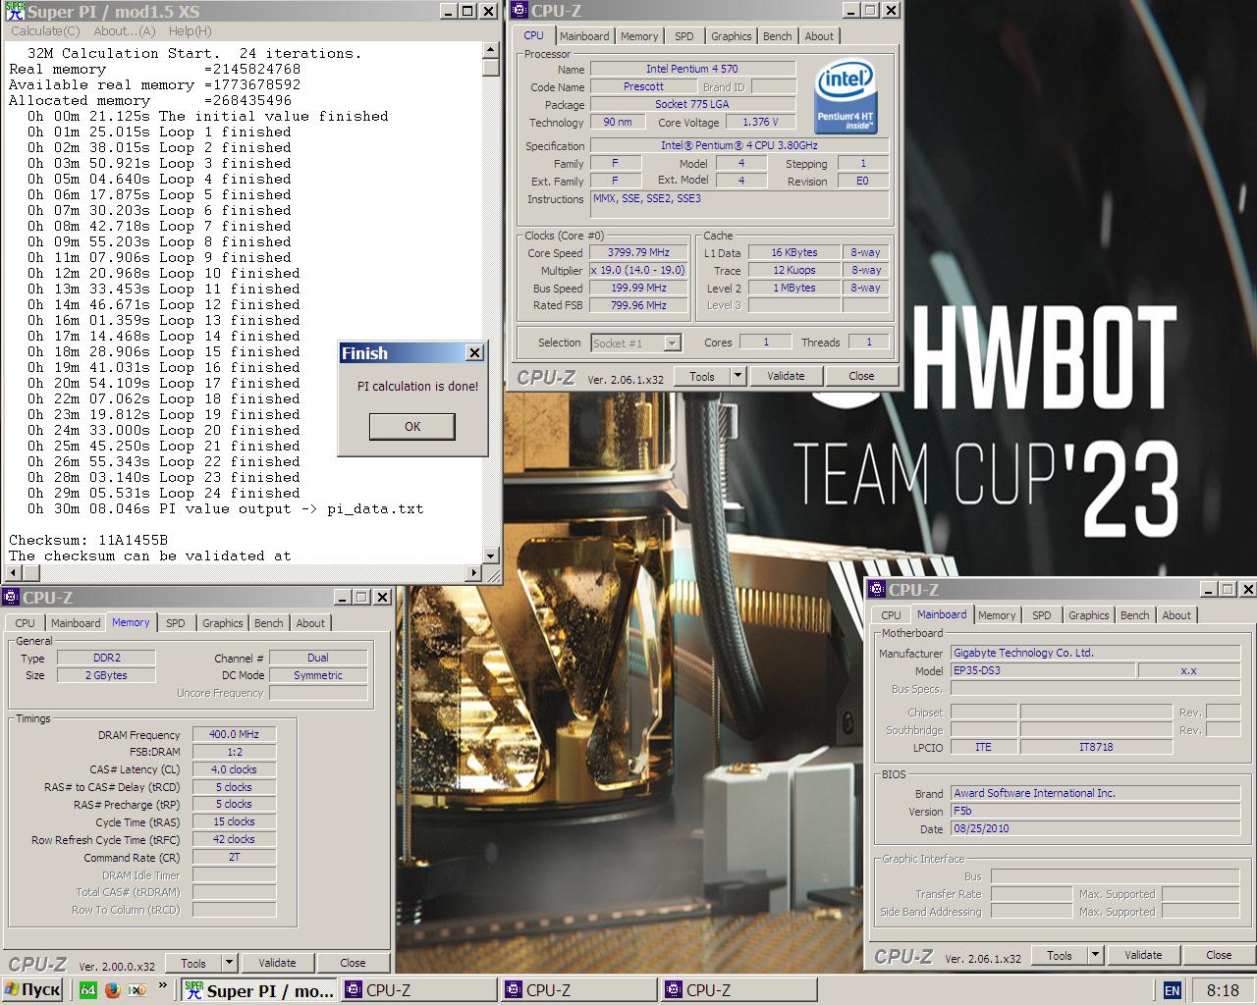Select CPU tab in Mainboard CPU-Z window
This screenshot has height=1005, width=1257.
click(891, 615)
